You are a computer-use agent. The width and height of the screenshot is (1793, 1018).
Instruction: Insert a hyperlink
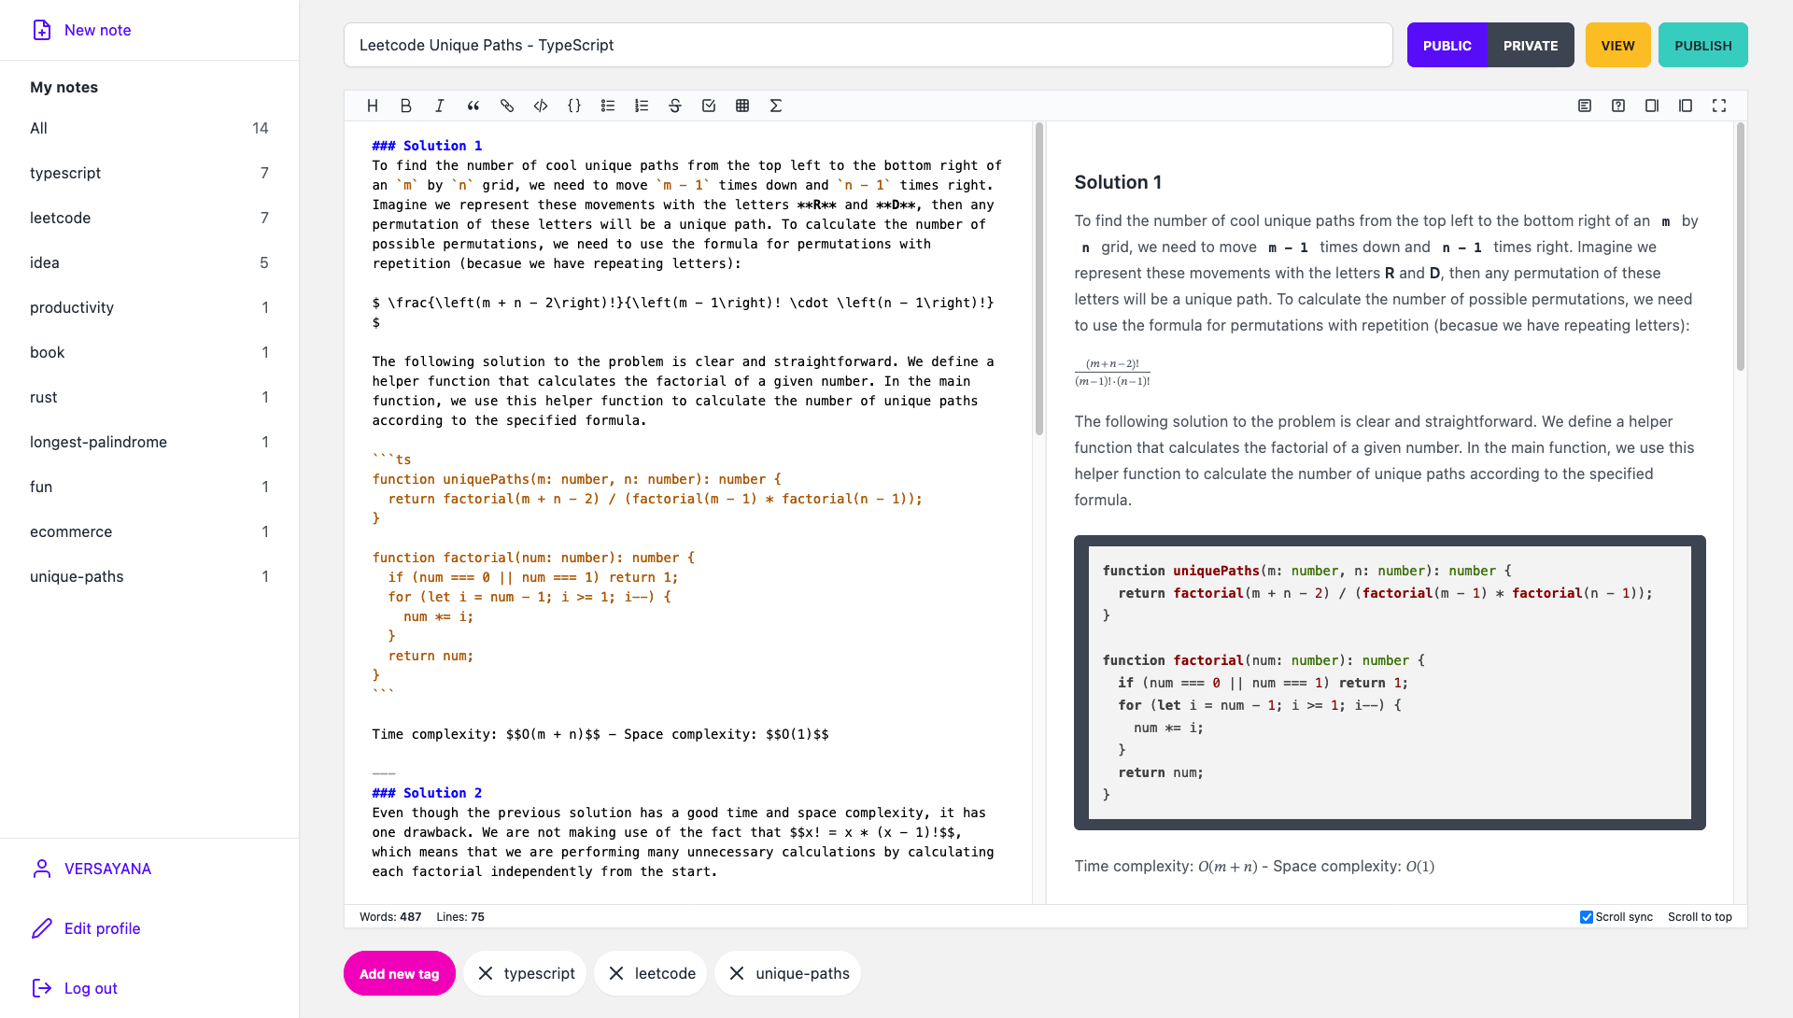507,106
